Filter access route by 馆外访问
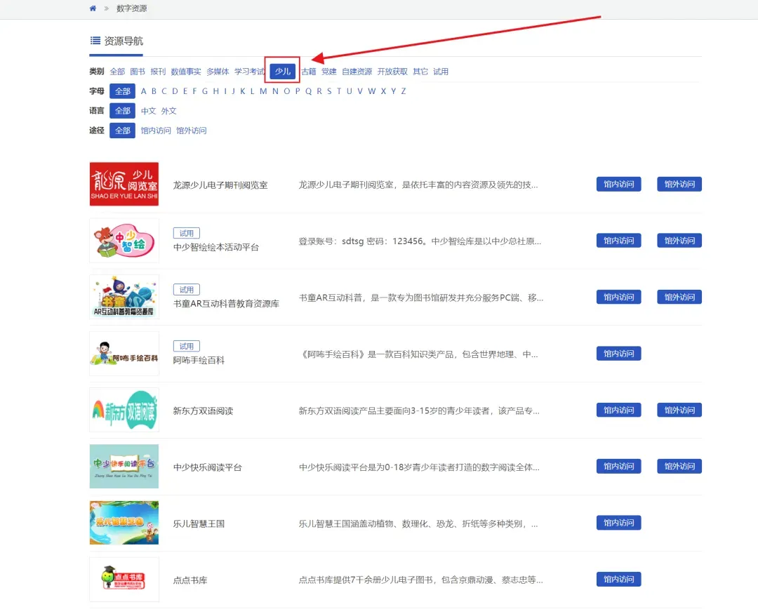 pos(192,131)
